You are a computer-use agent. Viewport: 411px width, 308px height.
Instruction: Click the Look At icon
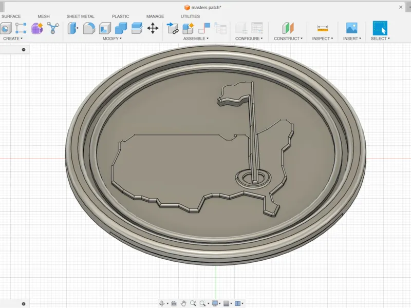point(174,303)
